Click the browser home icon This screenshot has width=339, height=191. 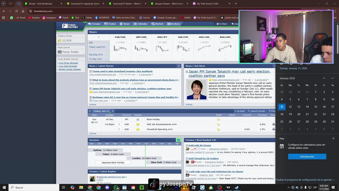[x=23, y=11]
